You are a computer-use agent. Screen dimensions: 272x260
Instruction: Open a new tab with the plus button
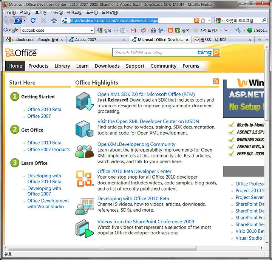tap(259, 40)
